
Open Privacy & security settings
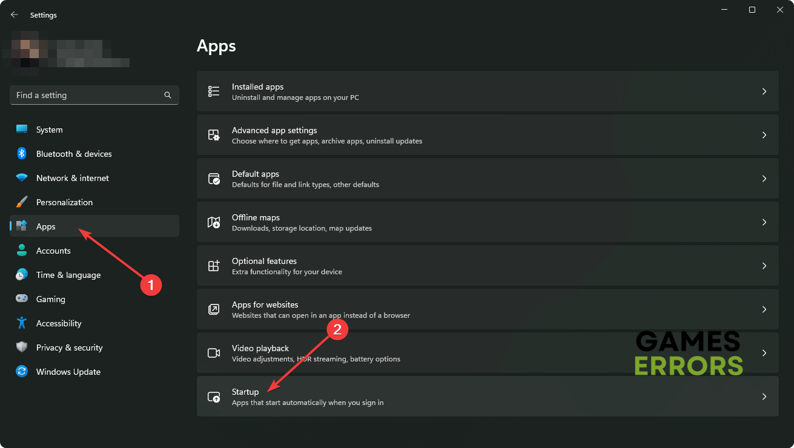point(69,348)
